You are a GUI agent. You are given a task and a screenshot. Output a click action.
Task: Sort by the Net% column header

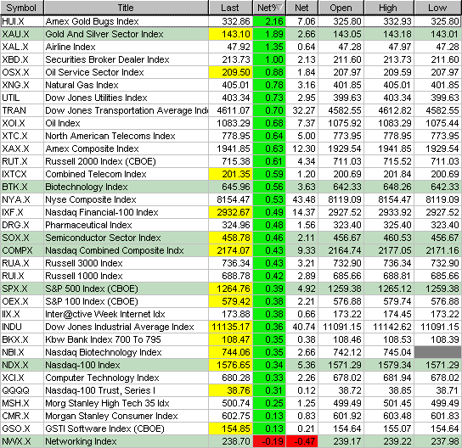(x=269, y=8)
